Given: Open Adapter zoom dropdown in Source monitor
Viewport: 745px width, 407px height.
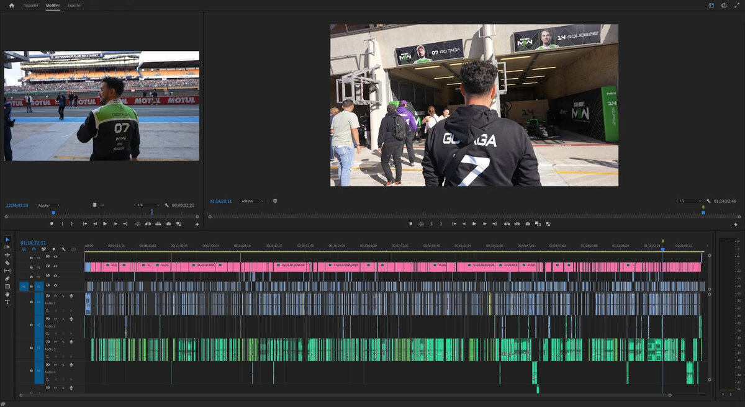Looking at the screenshot, I should point(48,205).
